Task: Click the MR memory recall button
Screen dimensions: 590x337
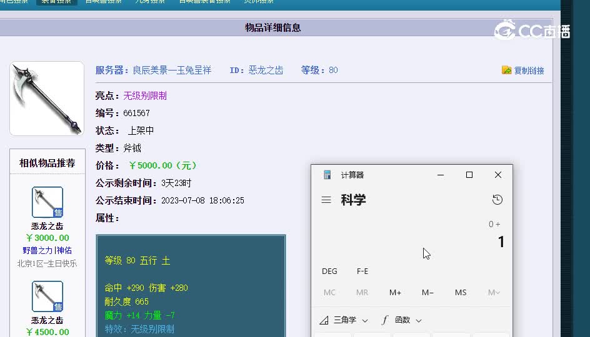Action: 362,292
